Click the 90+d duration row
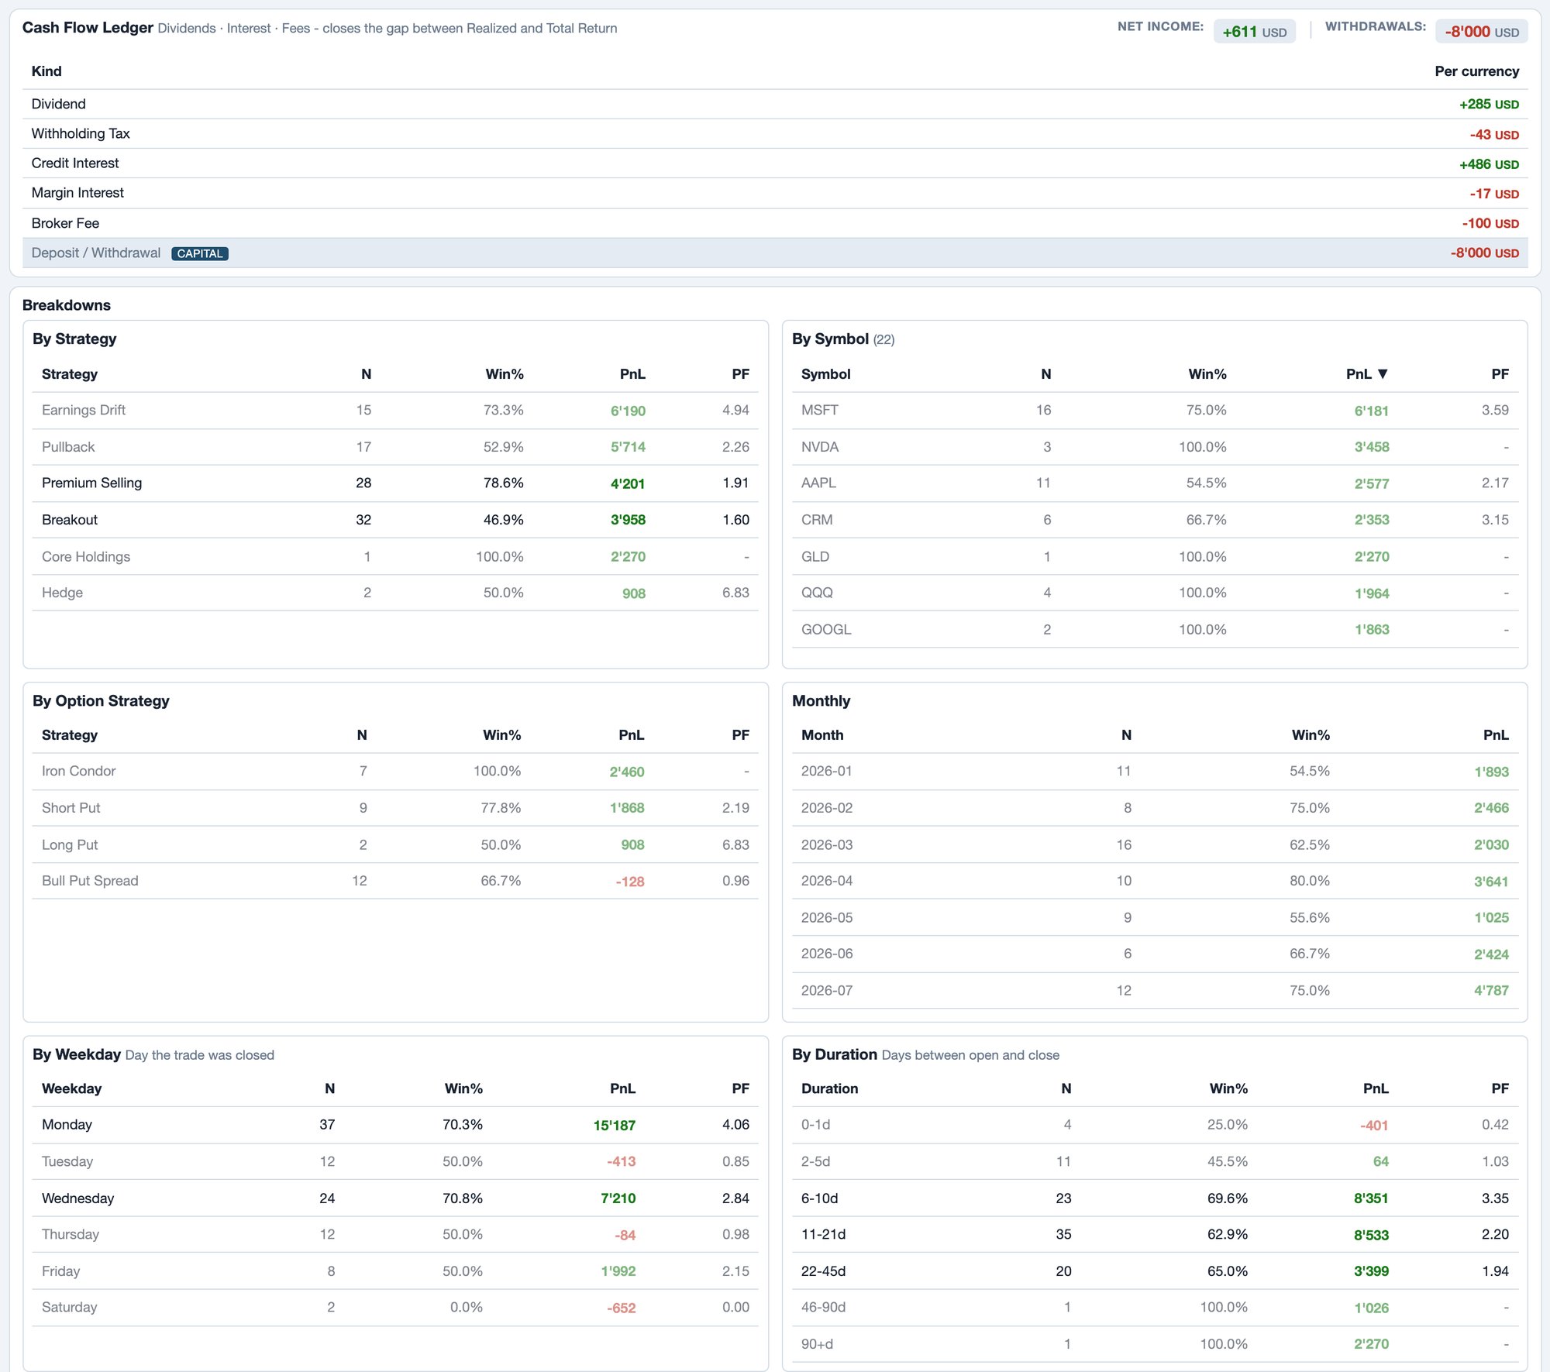1550x1372 pixels. [x=1155, y=1344]
